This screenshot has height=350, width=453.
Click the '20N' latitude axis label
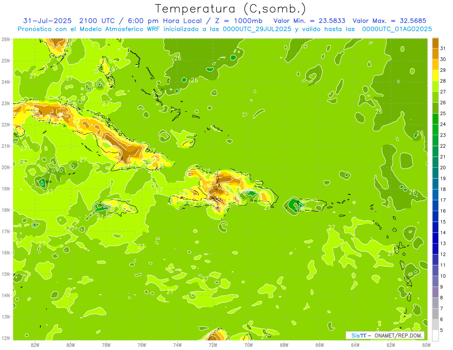[x=5, y=167]
